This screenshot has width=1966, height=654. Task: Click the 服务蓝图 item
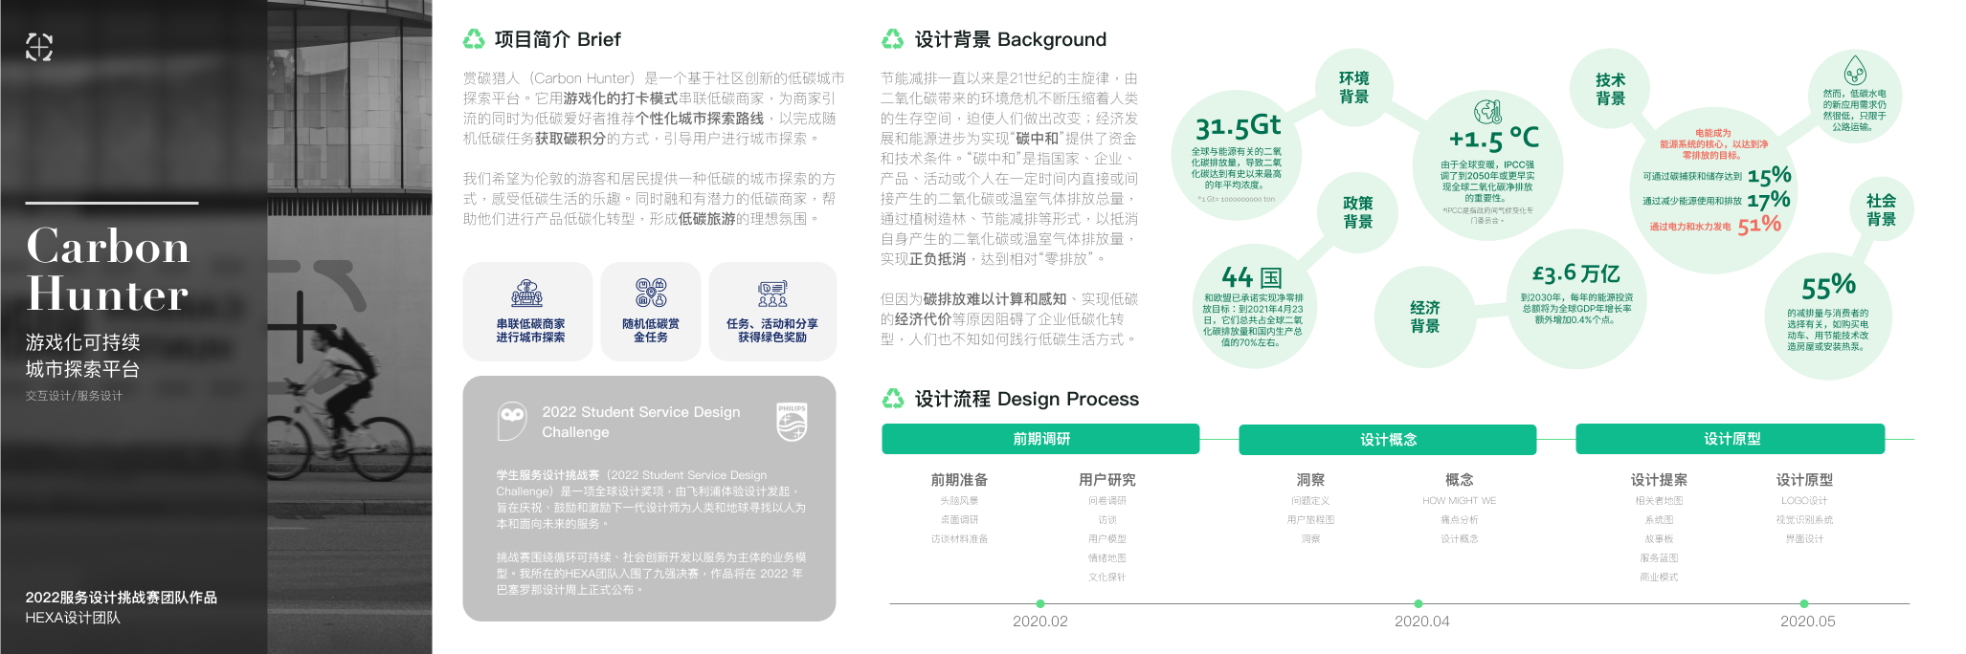pyautogui.click(x=1659, y=558)
